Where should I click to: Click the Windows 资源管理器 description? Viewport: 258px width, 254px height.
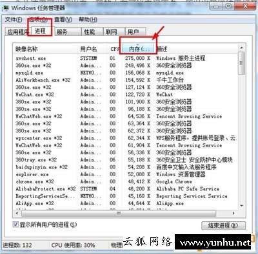[181, 174]
